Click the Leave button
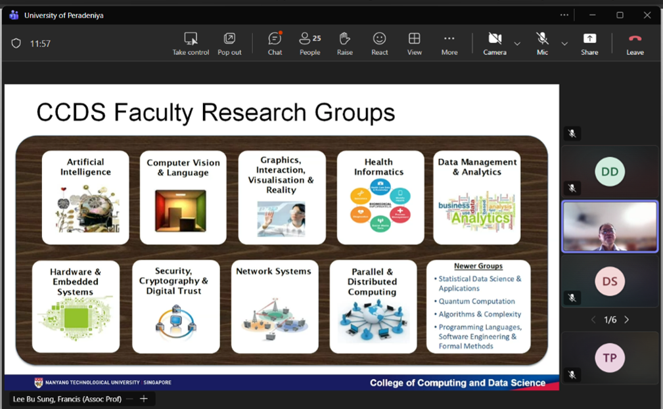663x409 pixels. pos(633,43)
